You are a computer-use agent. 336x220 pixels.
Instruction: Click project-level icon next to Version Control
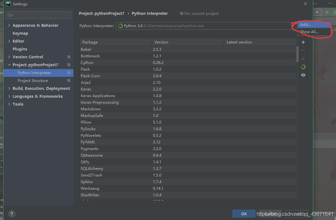pos(69,57)
